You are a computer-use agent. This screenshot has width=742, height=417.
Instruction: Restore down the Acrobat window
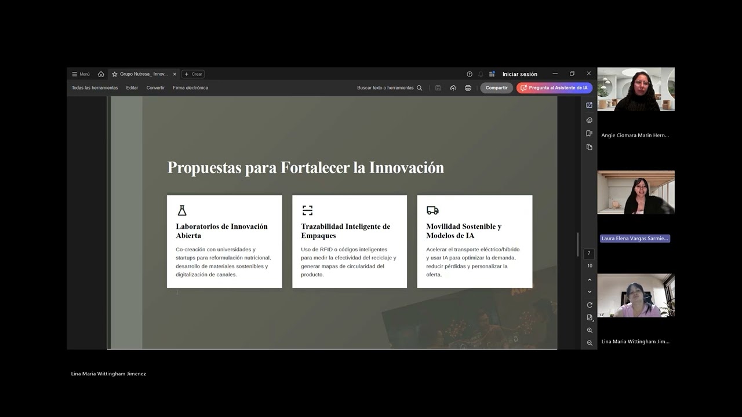point(572,74)
